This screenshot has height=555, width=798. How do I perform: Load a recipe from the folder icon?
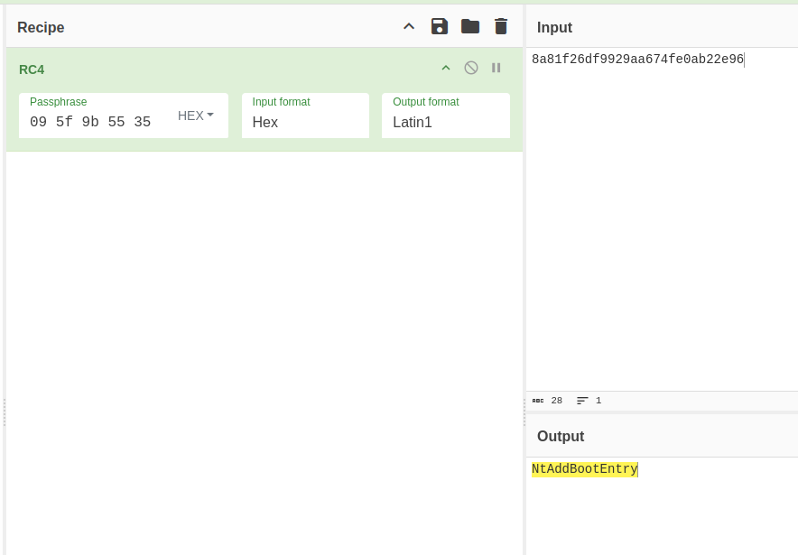tap(470, 26)
